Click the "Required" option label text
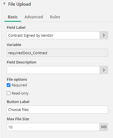113x138 pixels. (19, 85)
